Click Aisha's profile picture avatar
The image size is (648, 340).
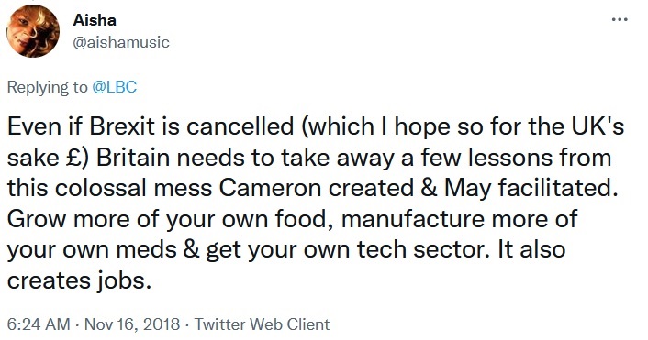[33, 31]
